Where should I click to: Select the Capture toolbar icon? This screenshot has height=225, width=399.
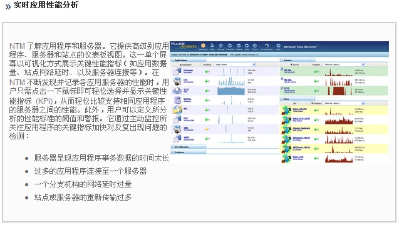click(x=239, y=46)
